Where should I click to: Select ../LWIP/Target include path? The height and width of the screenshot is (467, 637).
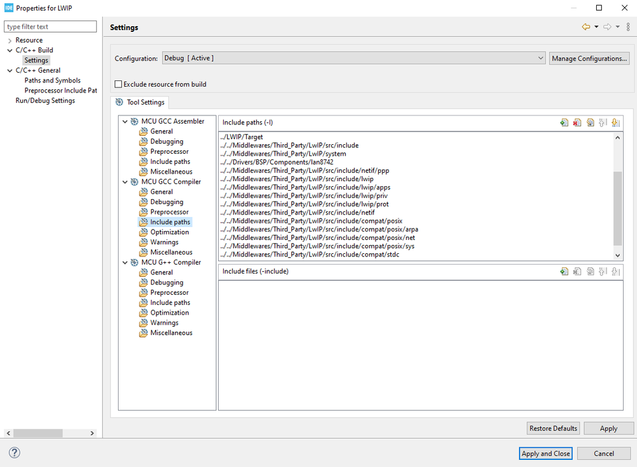coord(241,137)
